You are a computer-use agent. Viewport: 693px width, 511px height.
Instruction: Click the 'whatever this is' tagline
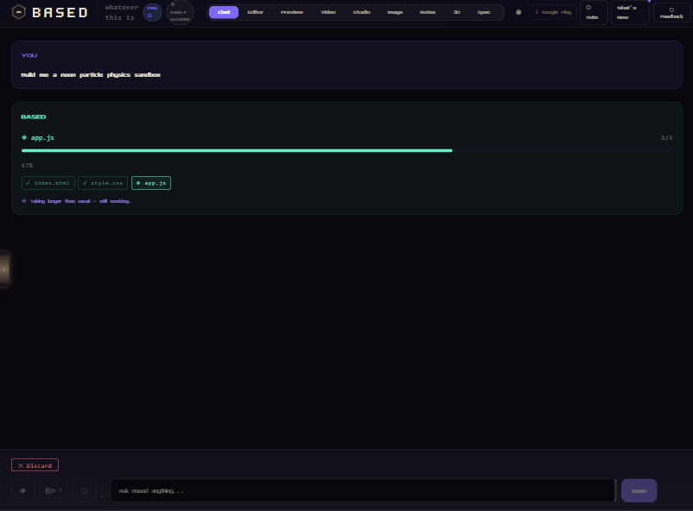[x=121, y=12]
